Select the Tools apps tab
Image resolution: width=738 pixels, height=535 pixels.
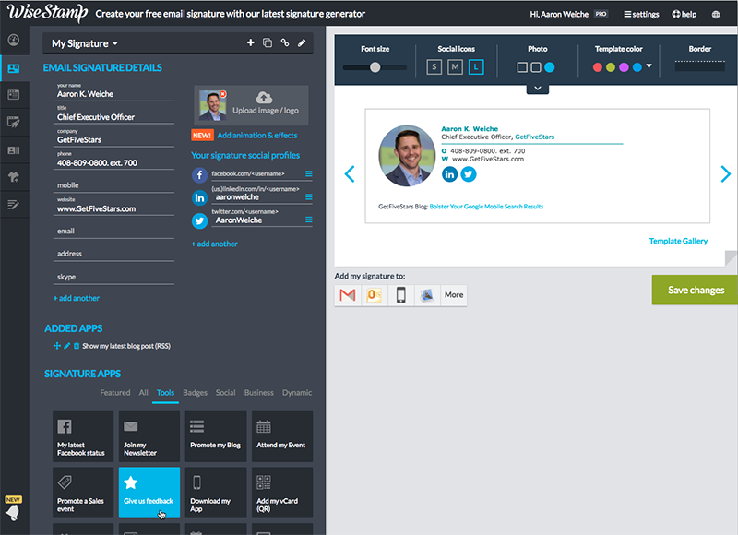tap(165, 392)
